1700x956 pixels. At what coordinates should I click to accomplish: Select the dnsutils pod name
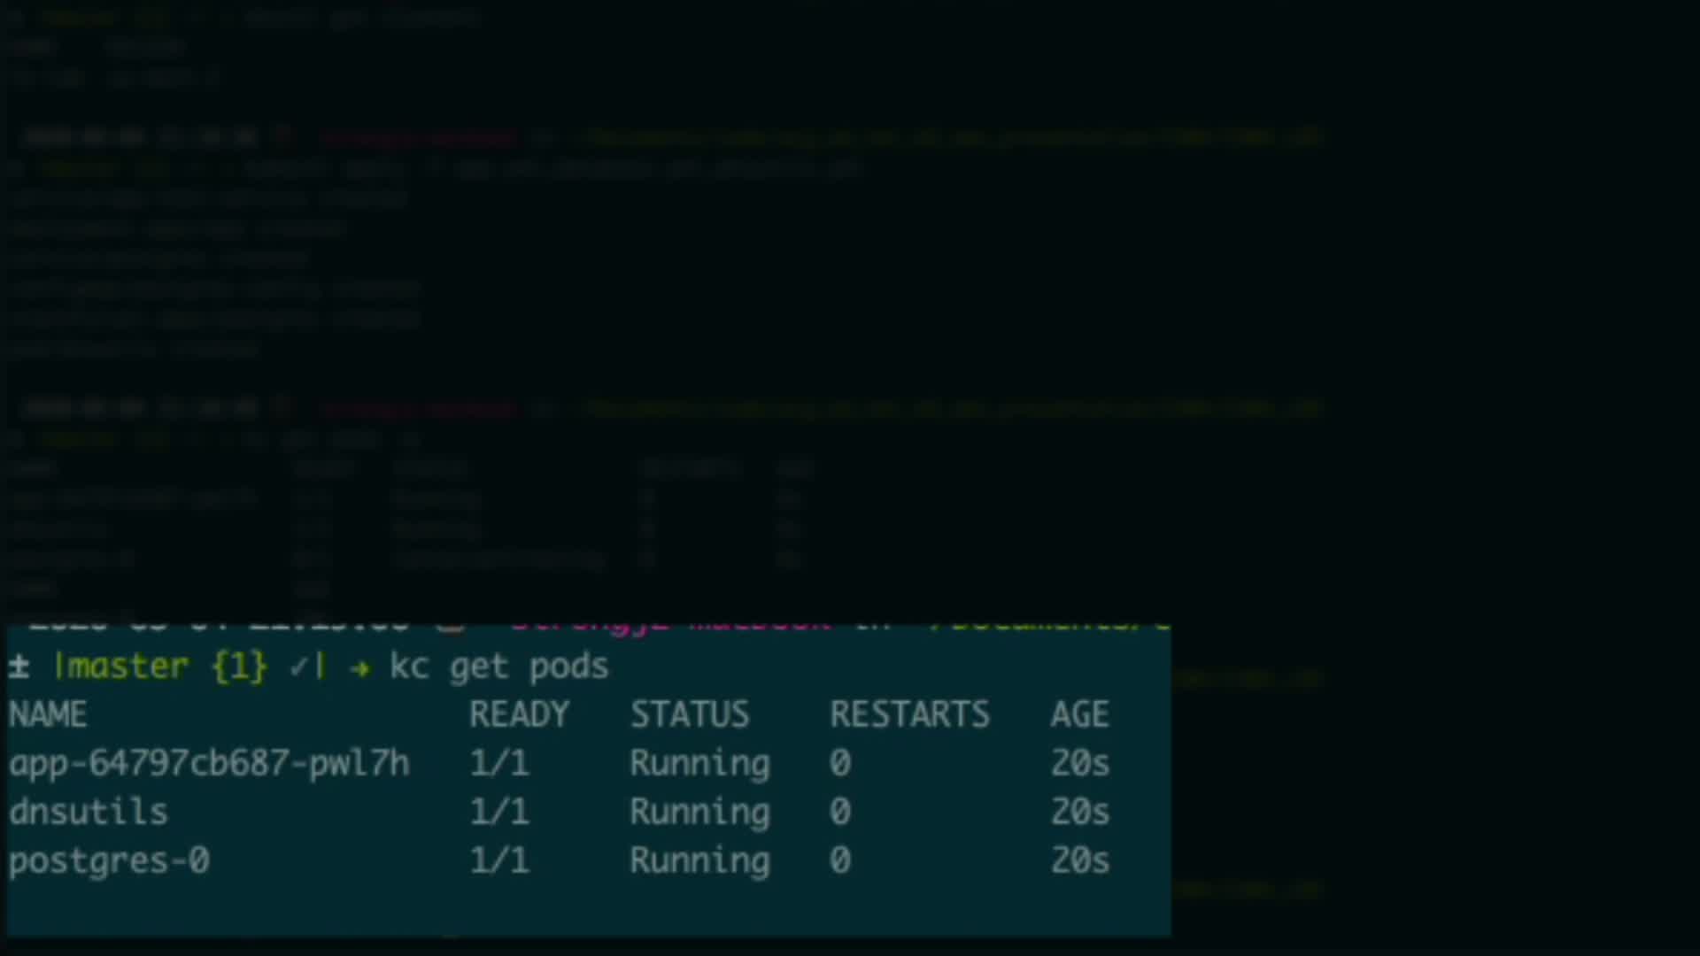coord(89,812)
